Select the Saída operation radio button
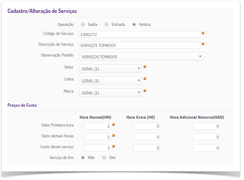This screenshot has height=180, width=244. pyautogui.click(x=83, y=25)
